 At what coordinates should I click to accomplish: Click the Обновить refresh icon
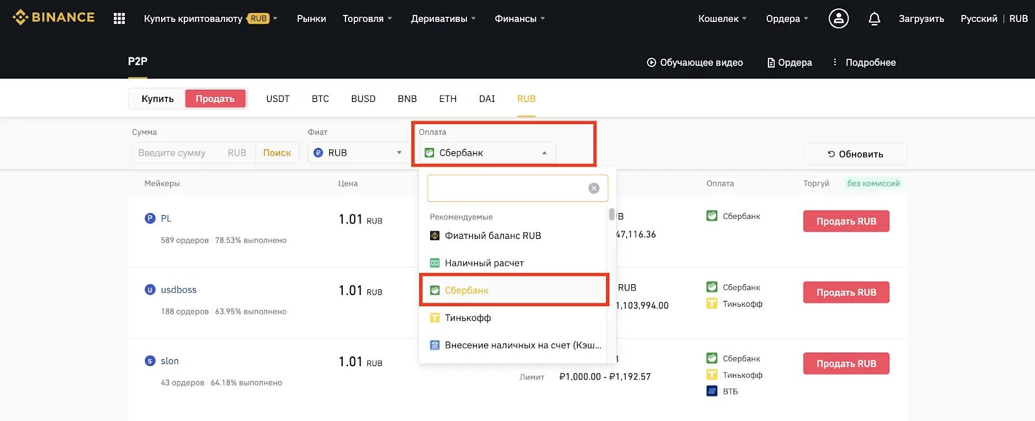pos(831,154)
